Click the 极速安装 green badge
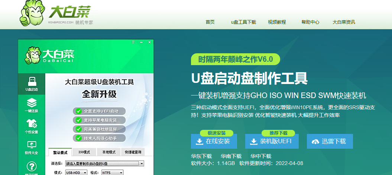 pyautogui.click(x=217, y=133)
